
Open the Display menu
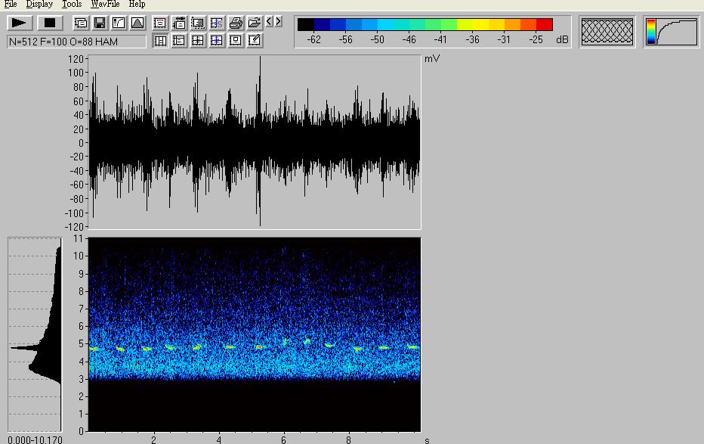point(39,5)
